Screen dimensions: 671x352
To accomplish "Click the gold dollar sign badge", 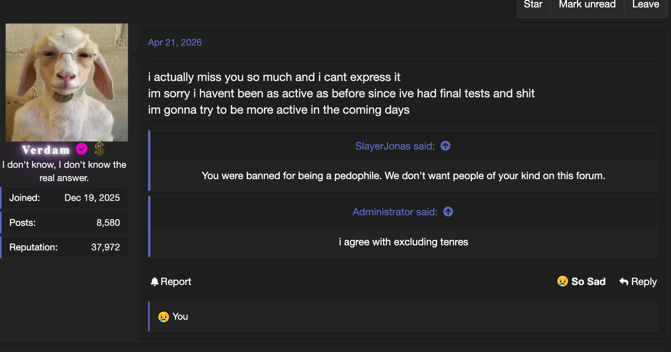I will click(99, 149).
